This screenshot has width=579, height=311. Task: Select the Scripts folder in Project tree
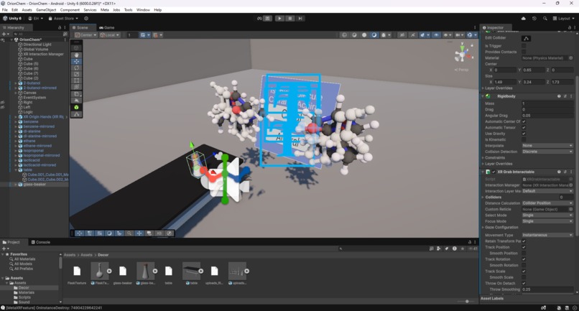(x=24, y=297)
